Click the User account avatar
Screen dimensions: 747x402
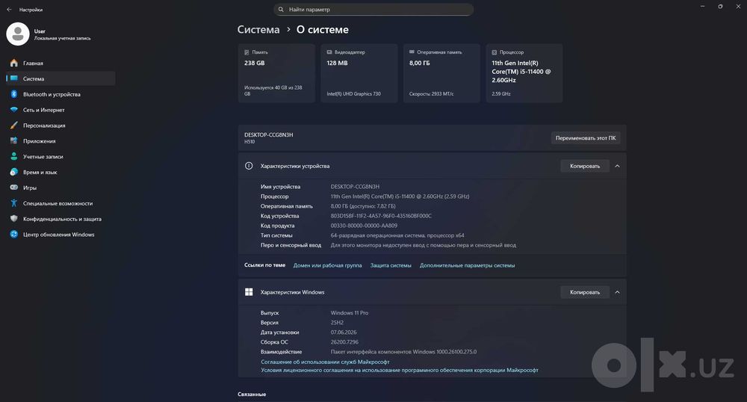[18, 34]
